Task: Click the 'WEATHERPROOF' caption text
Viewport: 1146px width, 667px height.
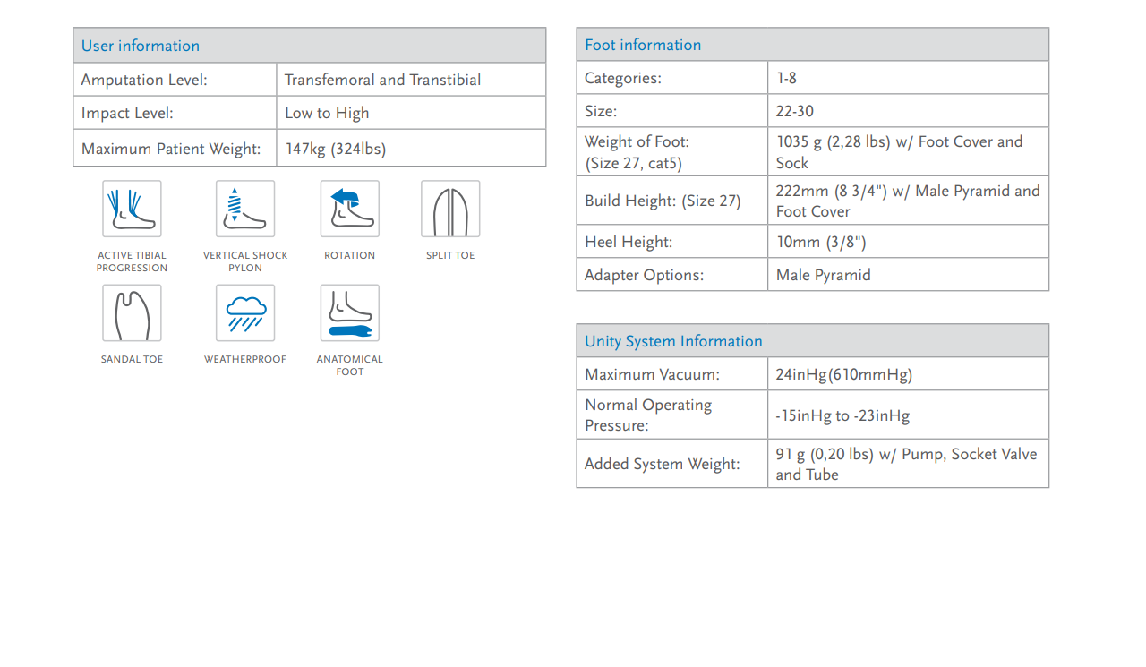Action: pos(245,359)
